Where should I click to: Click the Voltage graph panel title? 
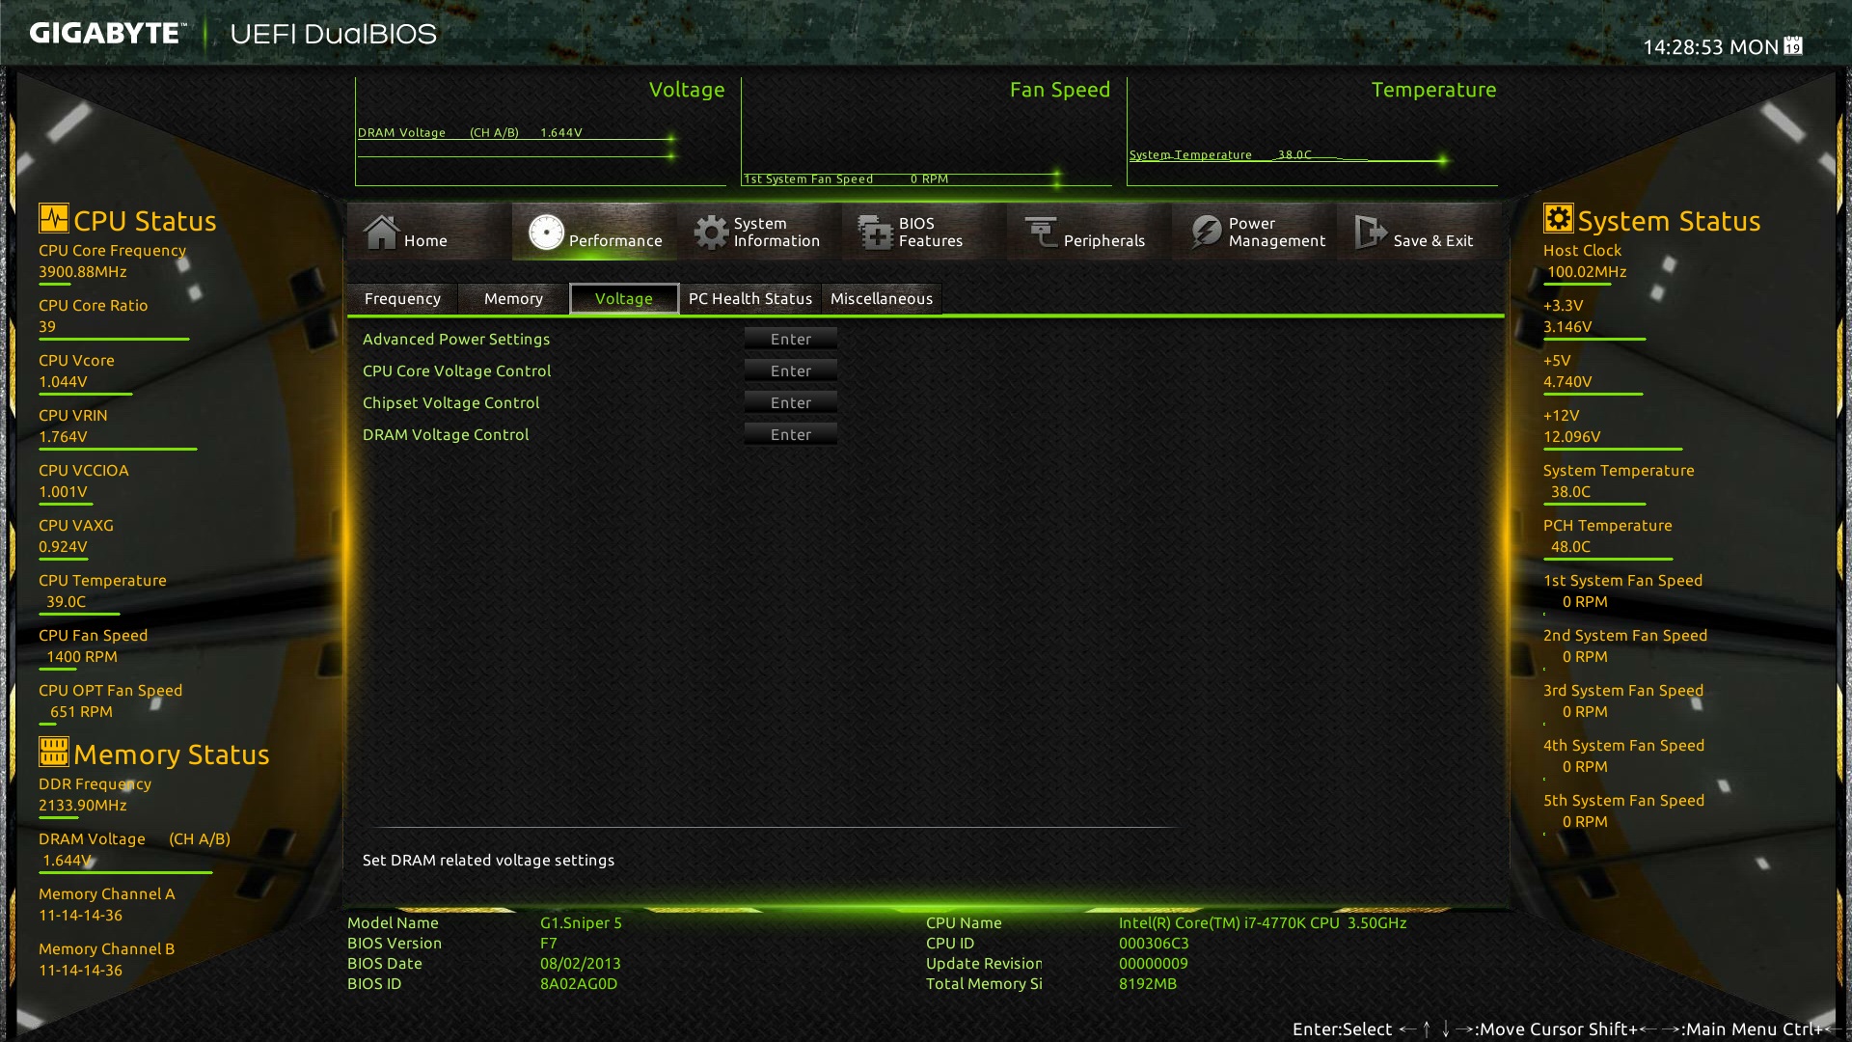click(687, 90)
